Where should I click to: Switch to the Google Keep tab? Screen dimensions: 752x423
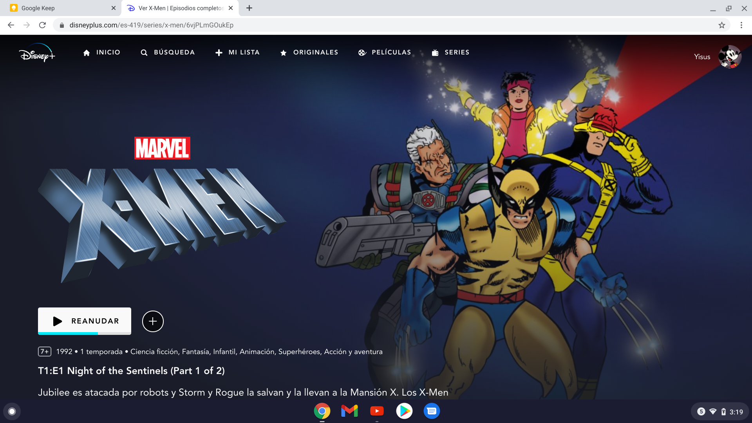59,8
